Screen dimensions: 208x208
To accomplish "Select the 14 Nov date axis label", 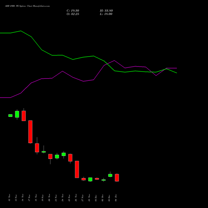I will point(22,198).
